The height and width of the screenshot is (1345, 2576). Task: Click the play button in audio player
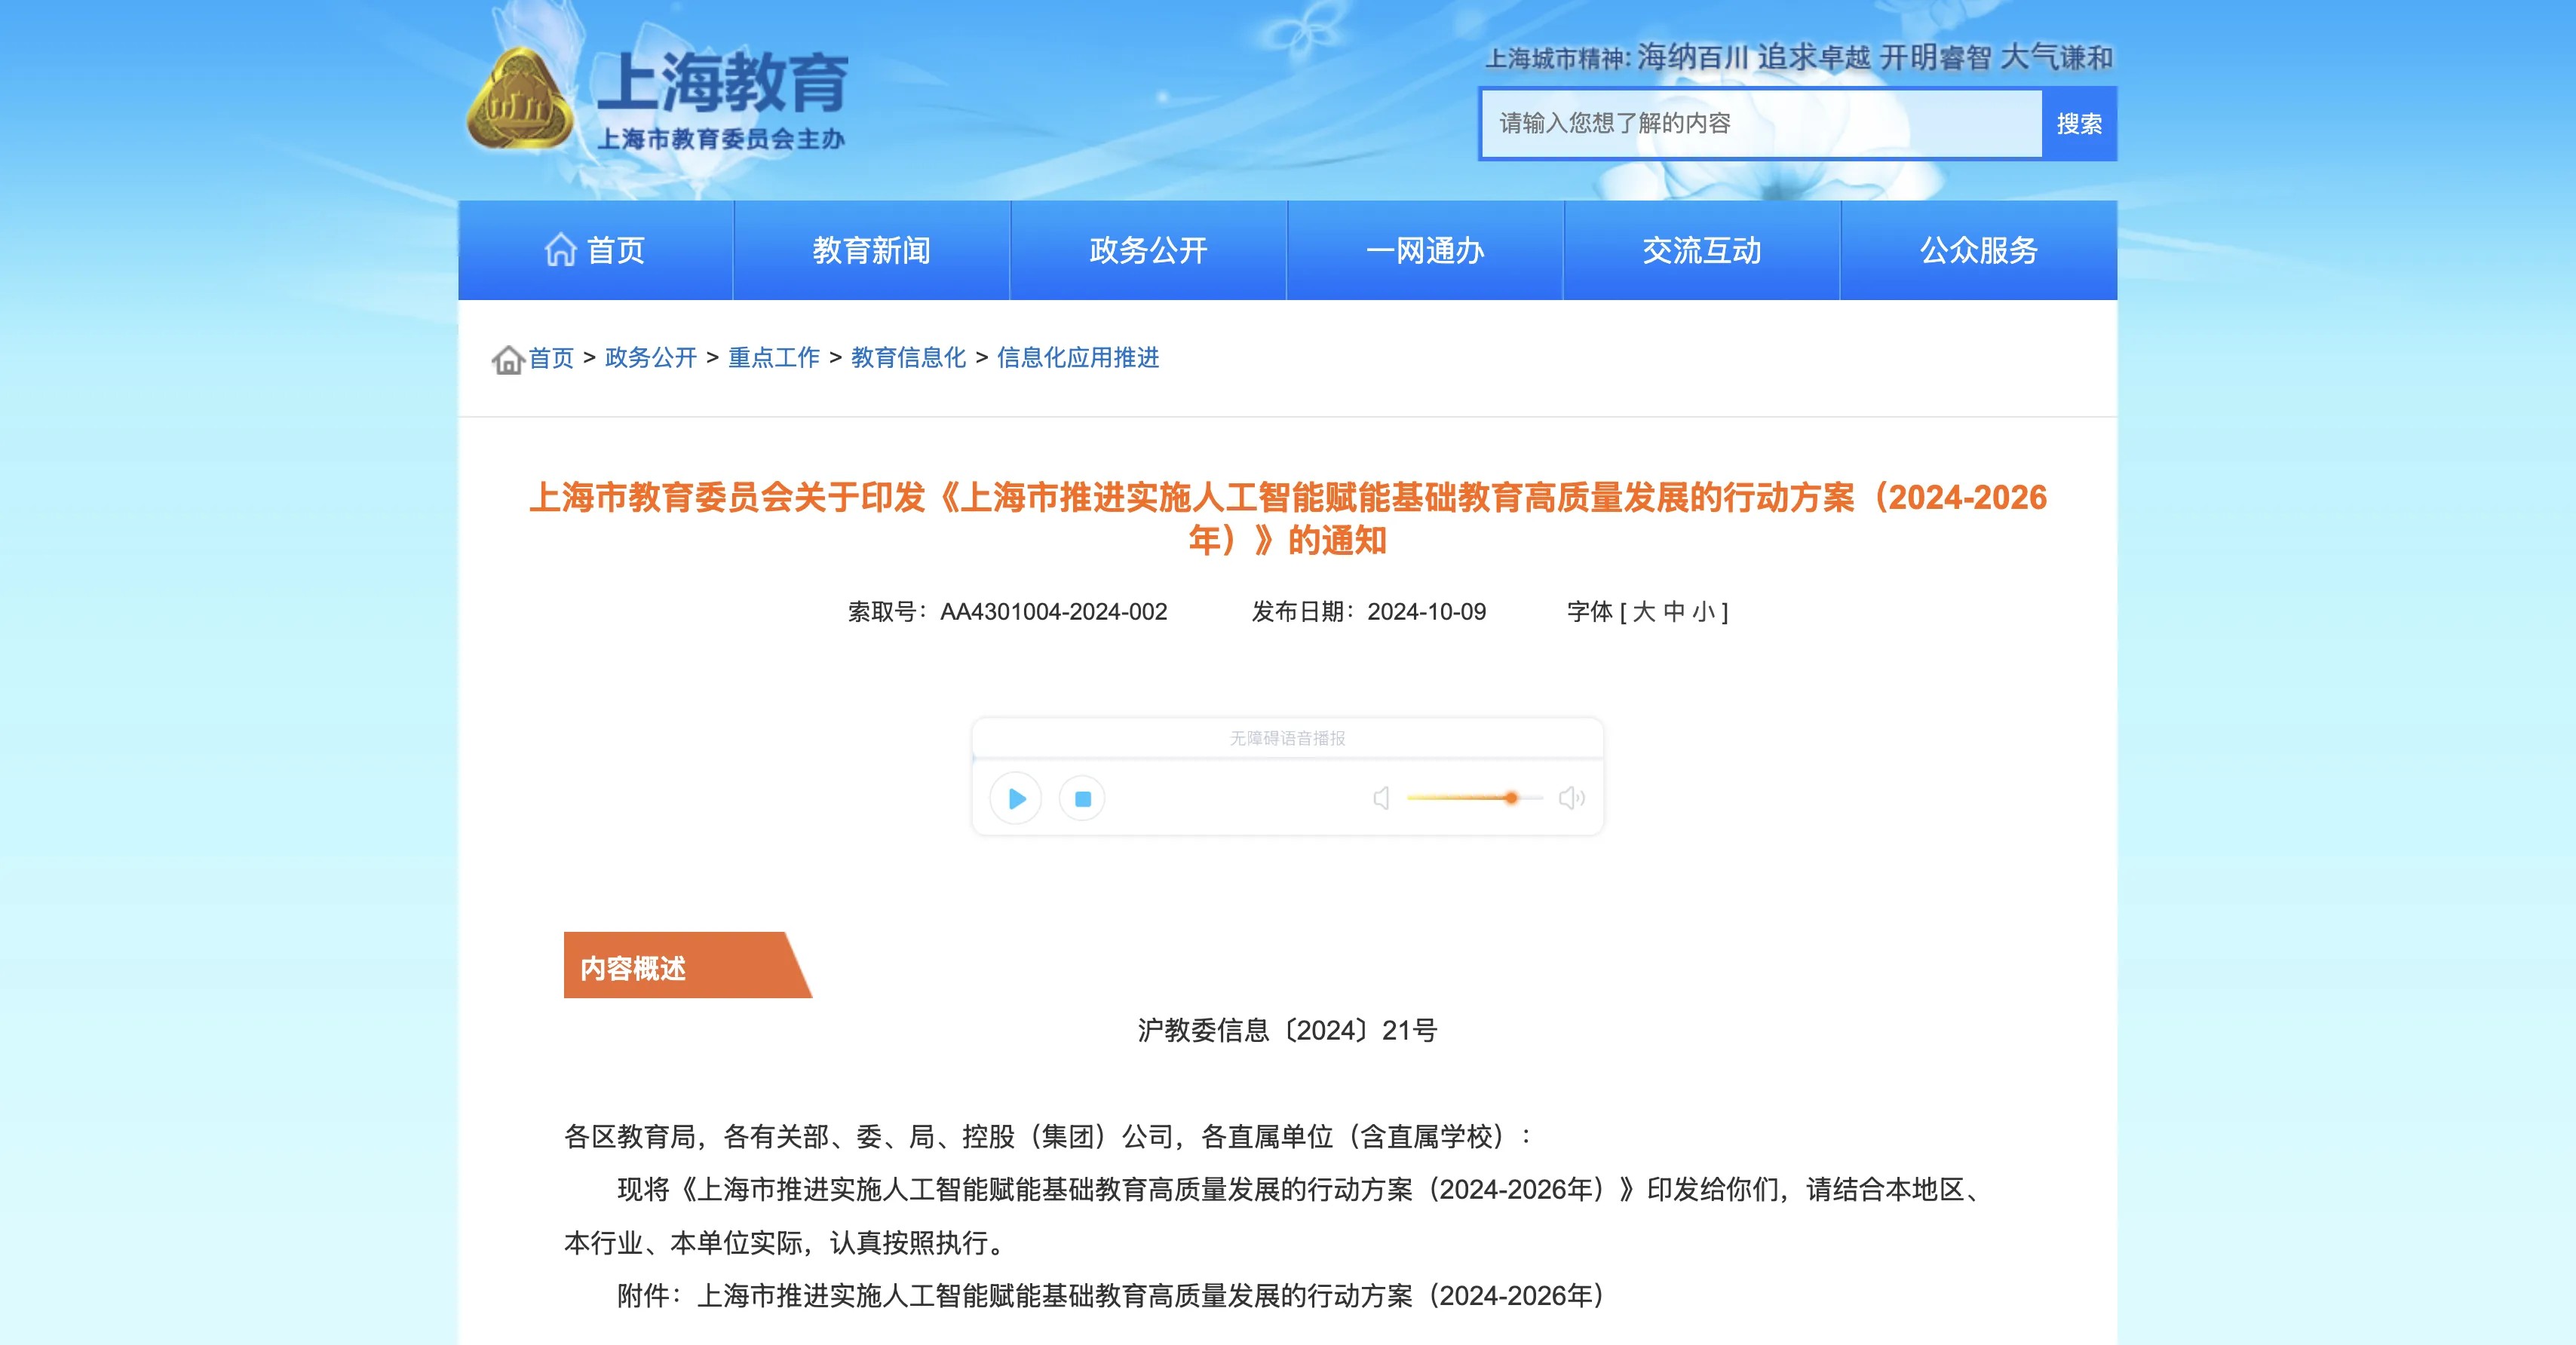point(1016,798)
